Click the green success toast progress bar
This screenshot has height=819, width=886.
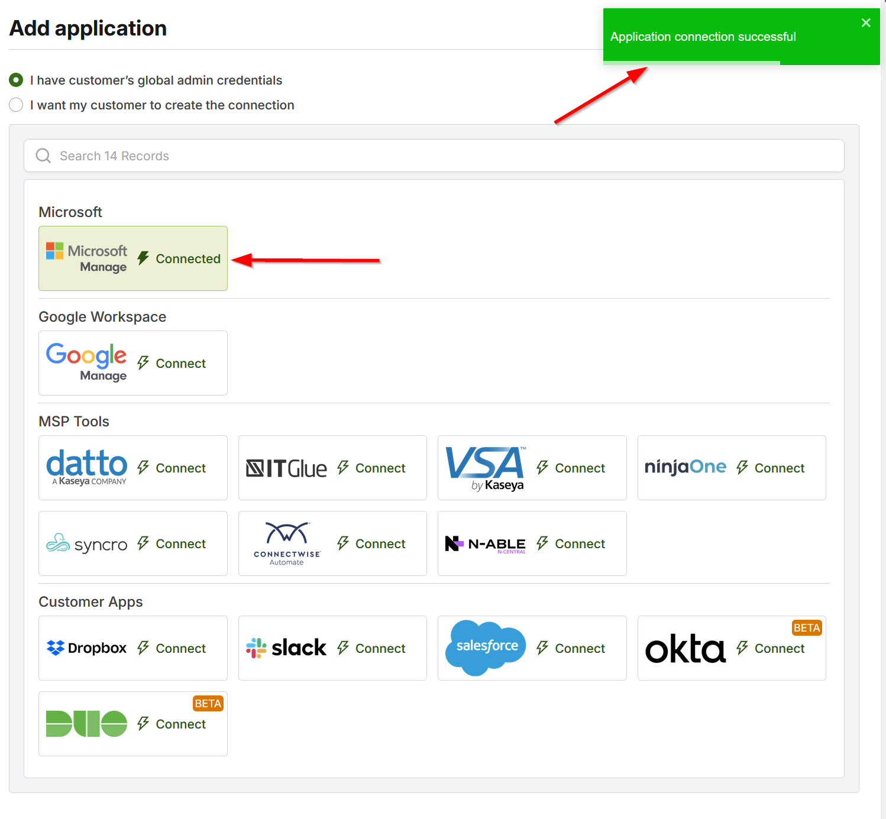[691, 61]
